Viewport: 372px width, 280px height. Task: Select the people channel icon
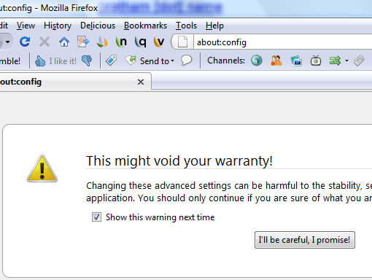pyautogui.click(x=276, y=61)
